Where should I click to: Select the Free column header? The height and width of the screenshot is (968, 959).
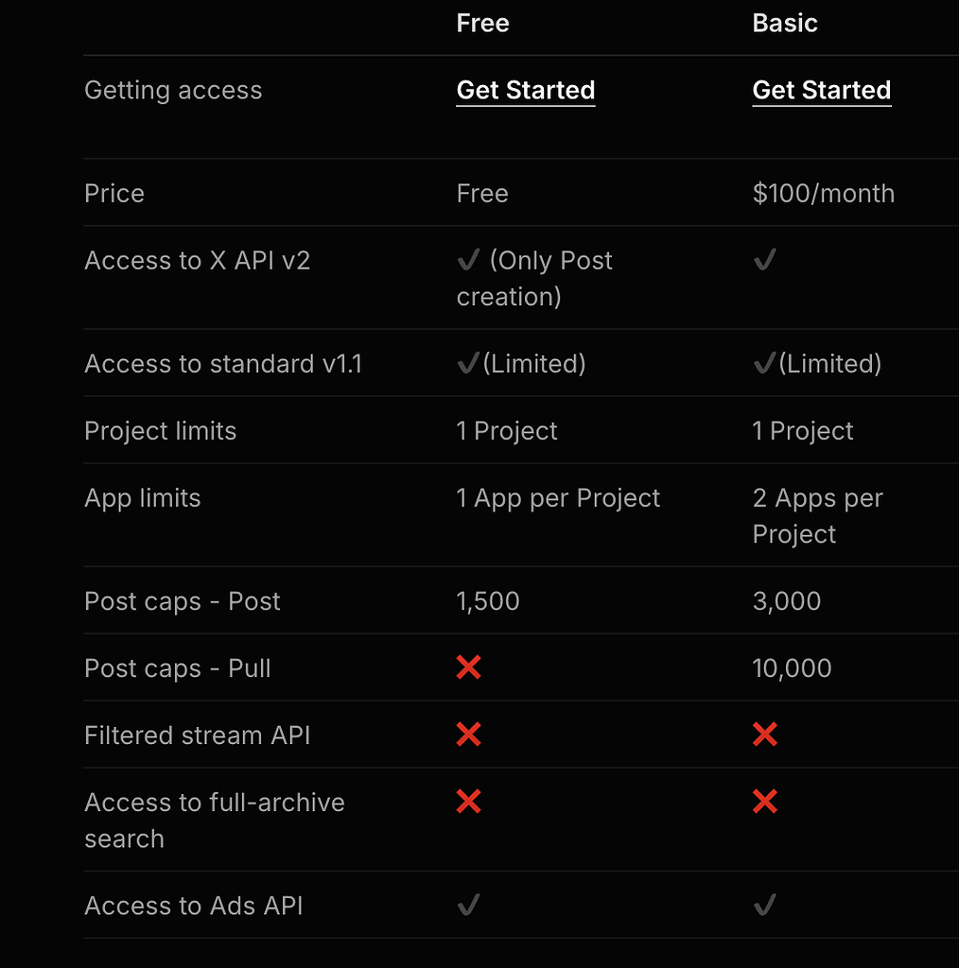(482, 23)
